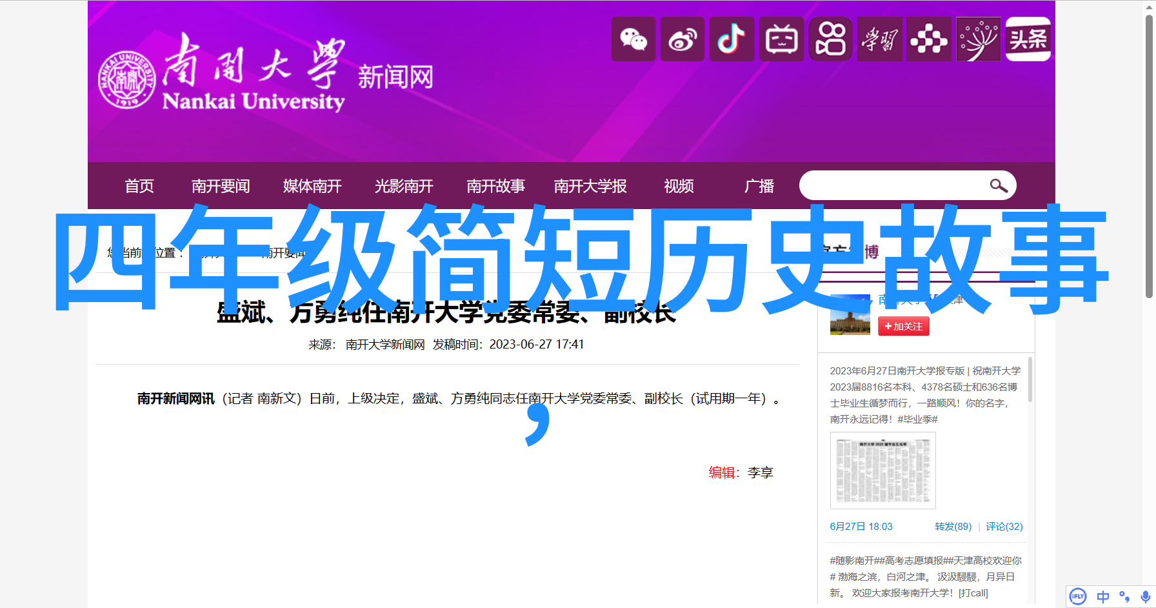Viewport: 1156px width, 608px height.
Task: Open the Kuaishou camera icon
Action: click(x=830, y=40)
